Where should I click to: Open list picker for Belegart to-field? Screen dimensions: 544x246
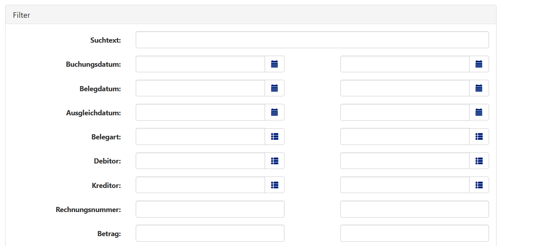[x=479, y=136]
